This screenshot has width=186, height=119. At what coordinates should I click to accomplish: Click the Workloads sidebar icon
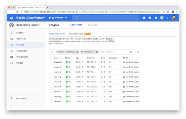(11, 39)
